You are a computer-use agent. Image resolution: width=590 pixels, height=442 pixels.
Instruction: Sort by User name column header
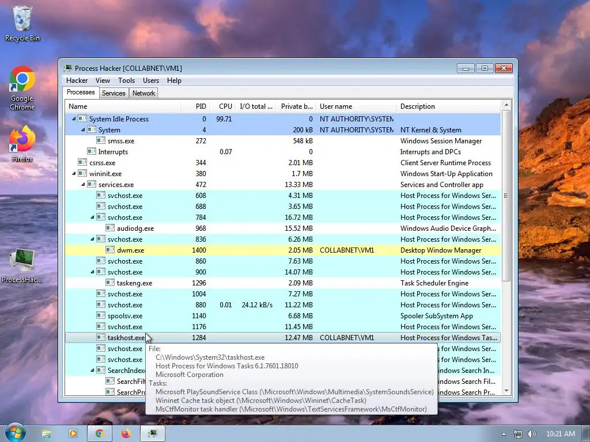[x=356, y=106]
